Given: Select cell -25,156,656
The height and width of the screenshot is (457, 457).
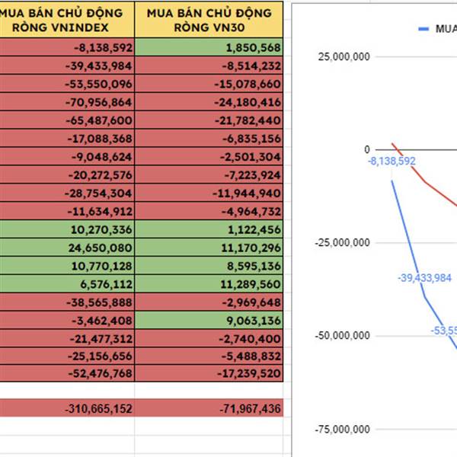Looking at the screenshot, I should tap(67, 356).
